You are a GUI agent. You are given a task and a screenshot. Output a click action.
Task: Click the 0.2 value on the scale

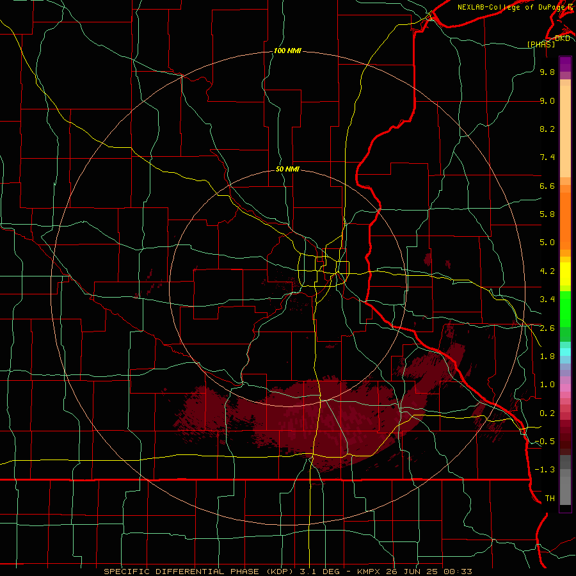(547, 413)
